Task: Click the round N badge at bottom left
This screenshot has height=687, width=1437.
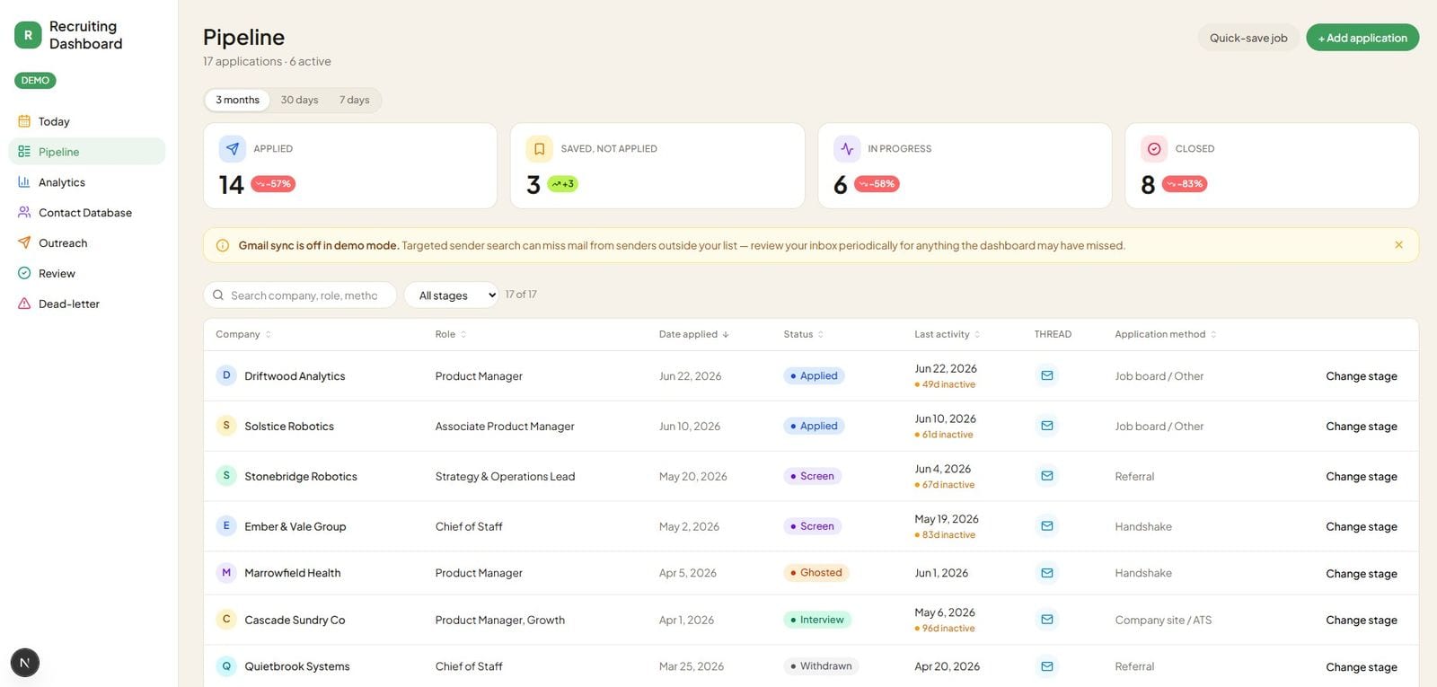Action: [25, 663]
